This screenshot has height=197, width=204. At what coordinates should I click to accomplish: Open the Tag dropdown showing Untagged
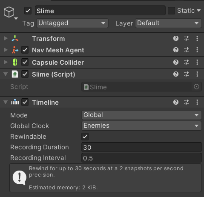[72, 23]
